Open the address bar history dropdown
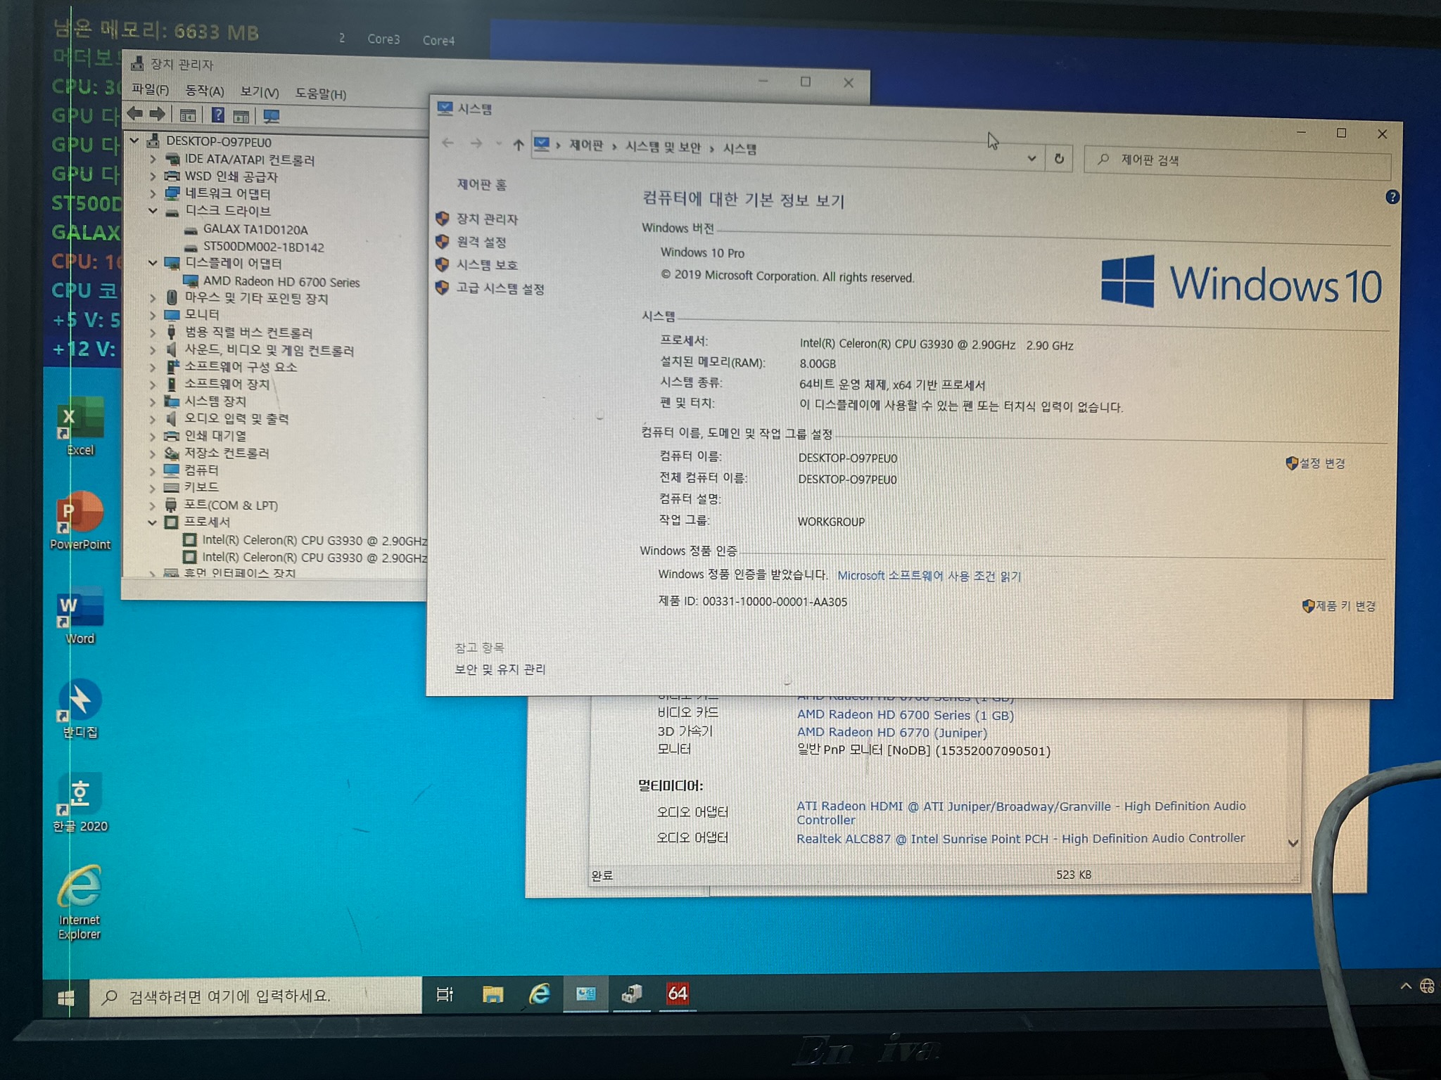 pyautogui.click(x=1031, y=158)
